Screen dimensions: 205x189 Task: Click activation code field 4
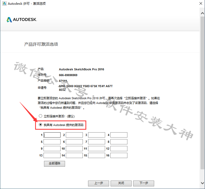click(119, 135)
